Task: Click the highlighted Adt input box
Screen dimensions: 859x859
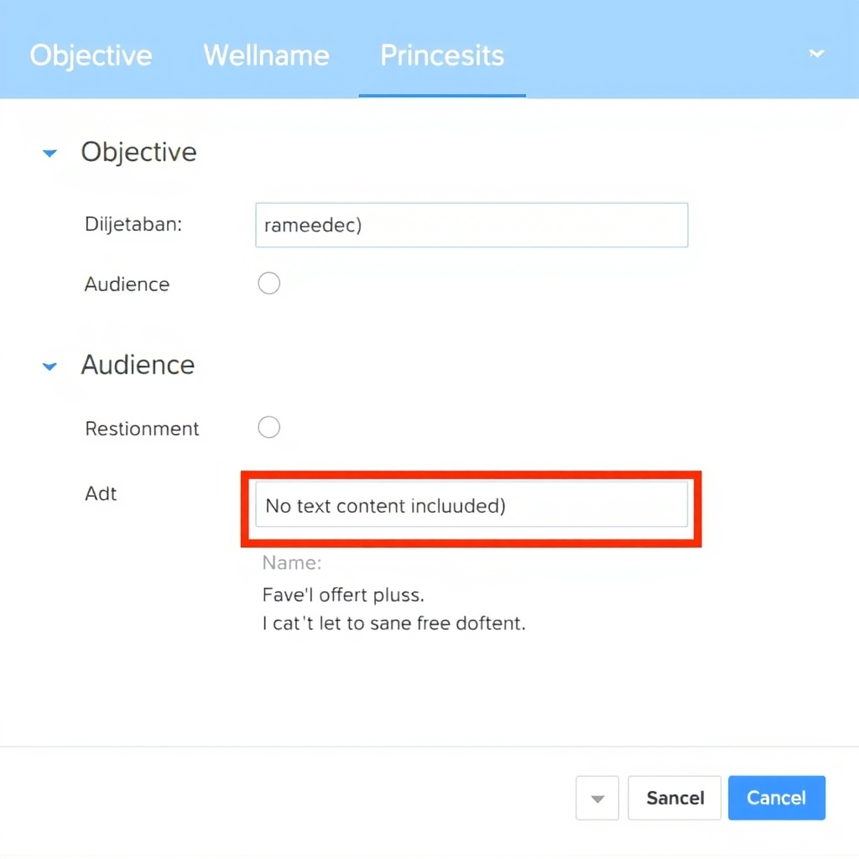Action: [471, 506]
